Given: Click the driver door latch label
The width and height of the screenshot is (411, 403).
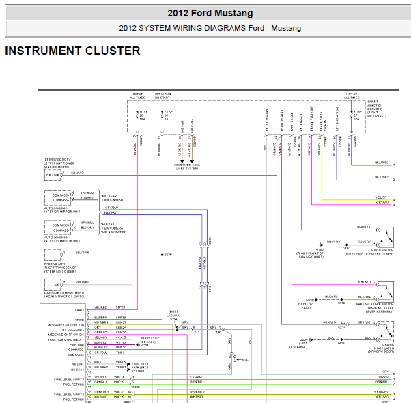Looking at the screenshot, I should click(x=380, y=348).
